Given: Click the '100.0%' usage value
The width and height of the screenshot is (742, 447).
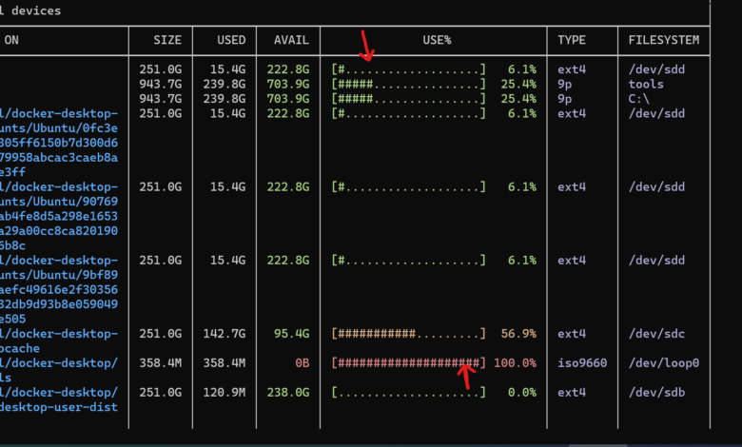Looking at the screenshot, I should coord(515,363).
